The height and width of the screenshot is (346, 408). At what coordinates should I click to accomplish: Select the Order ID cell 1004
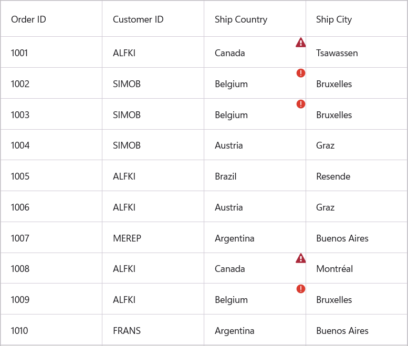pos(20,145)
